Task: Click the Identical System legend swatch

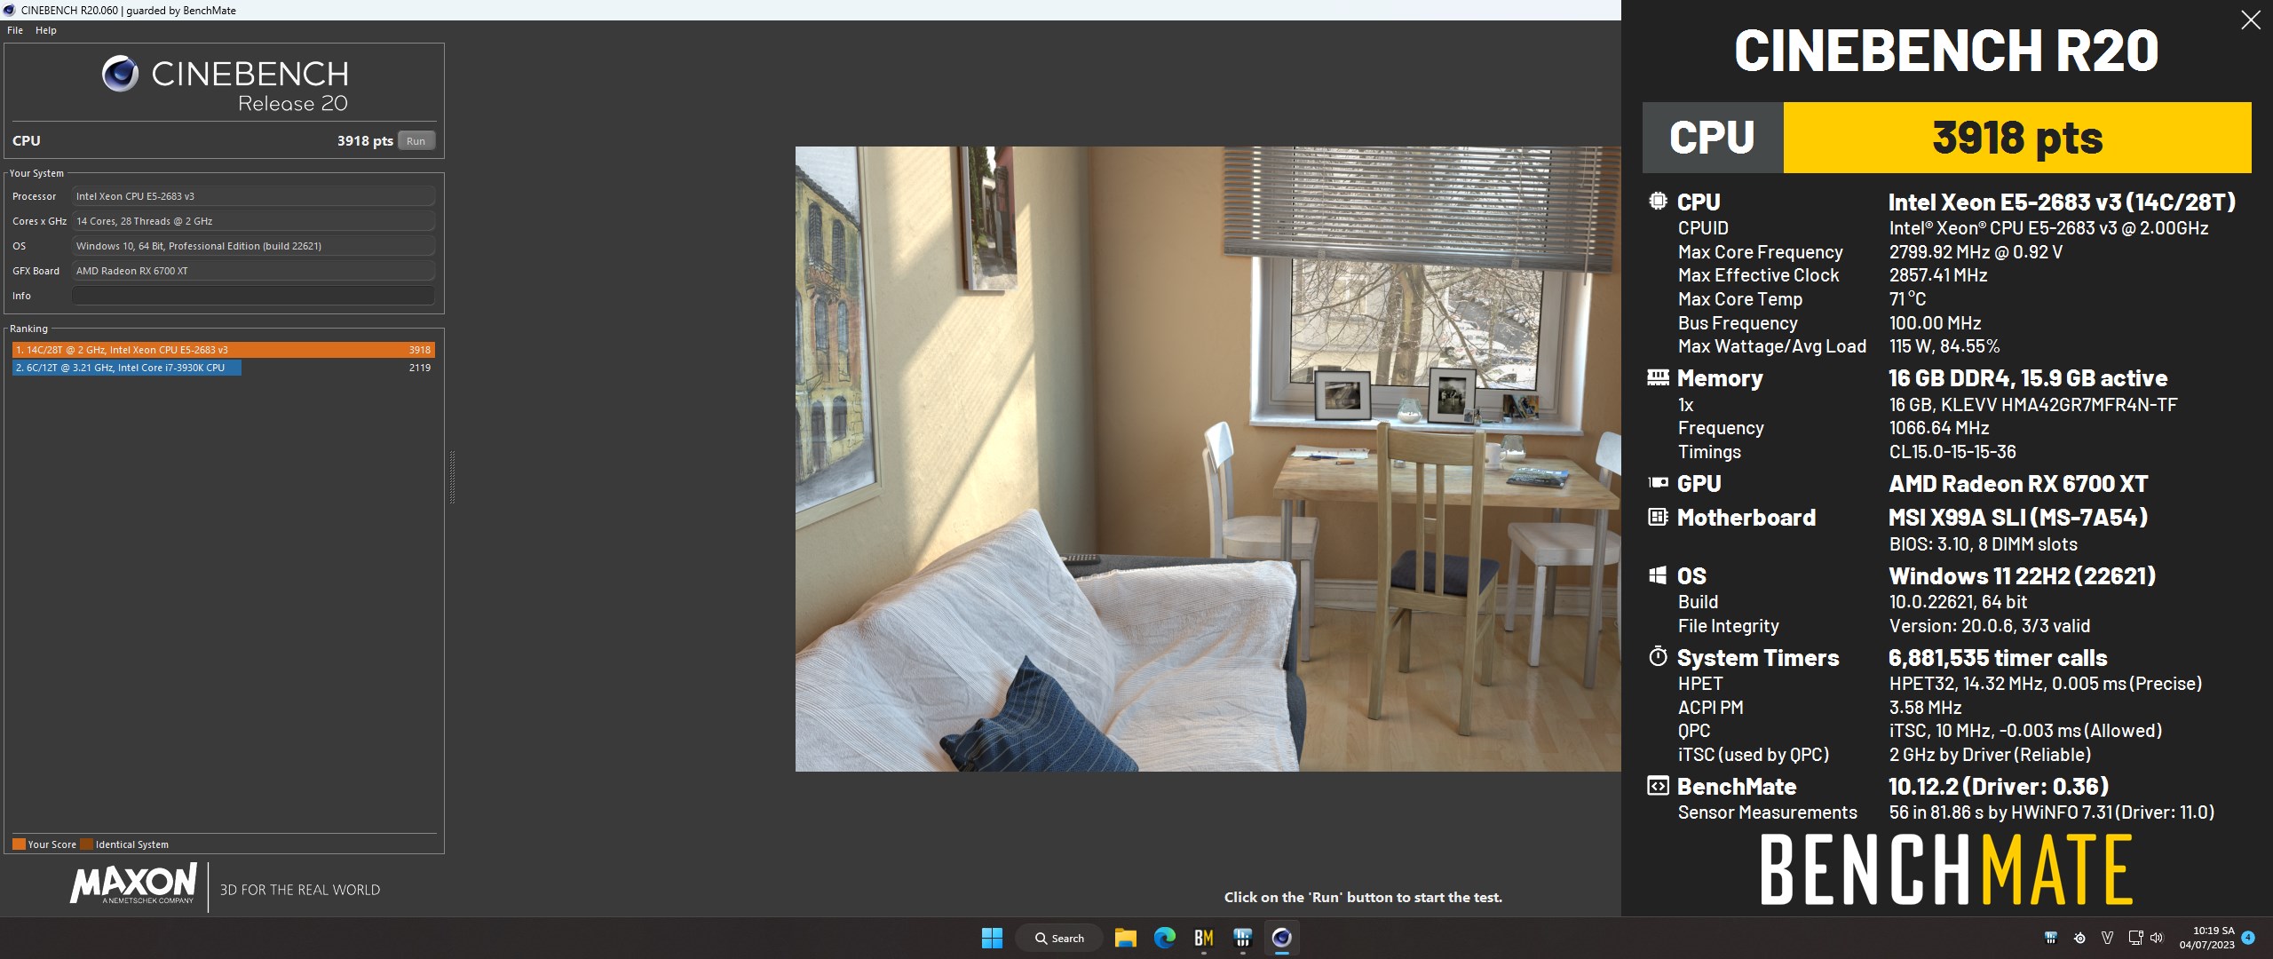Action: pos(86,844)
